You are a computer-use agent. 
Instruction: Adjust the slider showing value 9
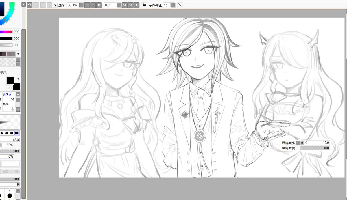[10, 184]
